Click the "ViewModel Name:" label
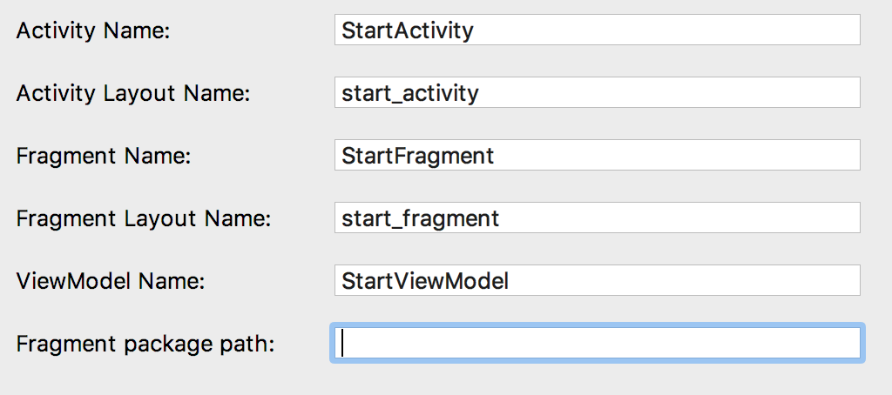 (111, 282)
